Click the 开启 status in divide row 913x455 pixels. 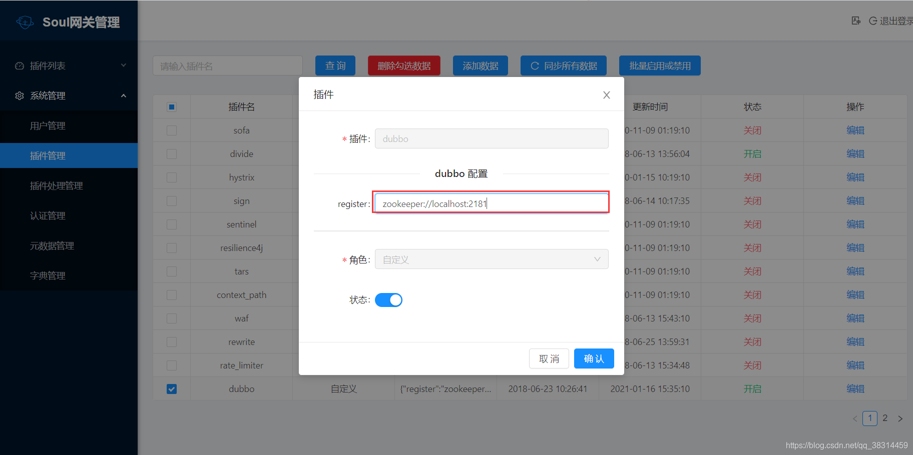[752, 154]
